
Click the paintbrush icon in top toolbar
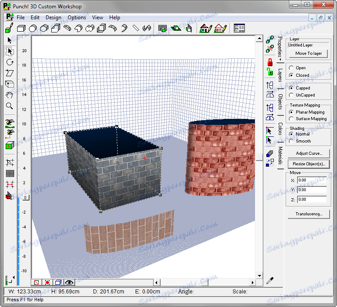10,29
